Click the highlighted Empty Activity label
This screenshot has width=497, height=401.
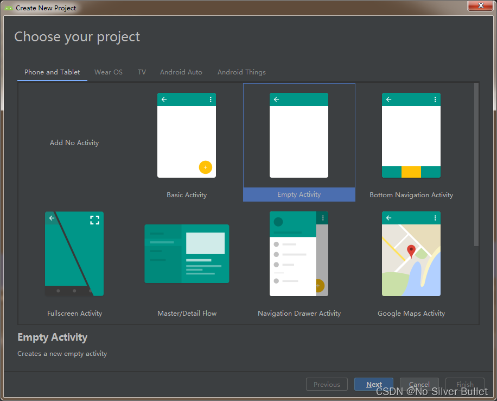(299, 195)
